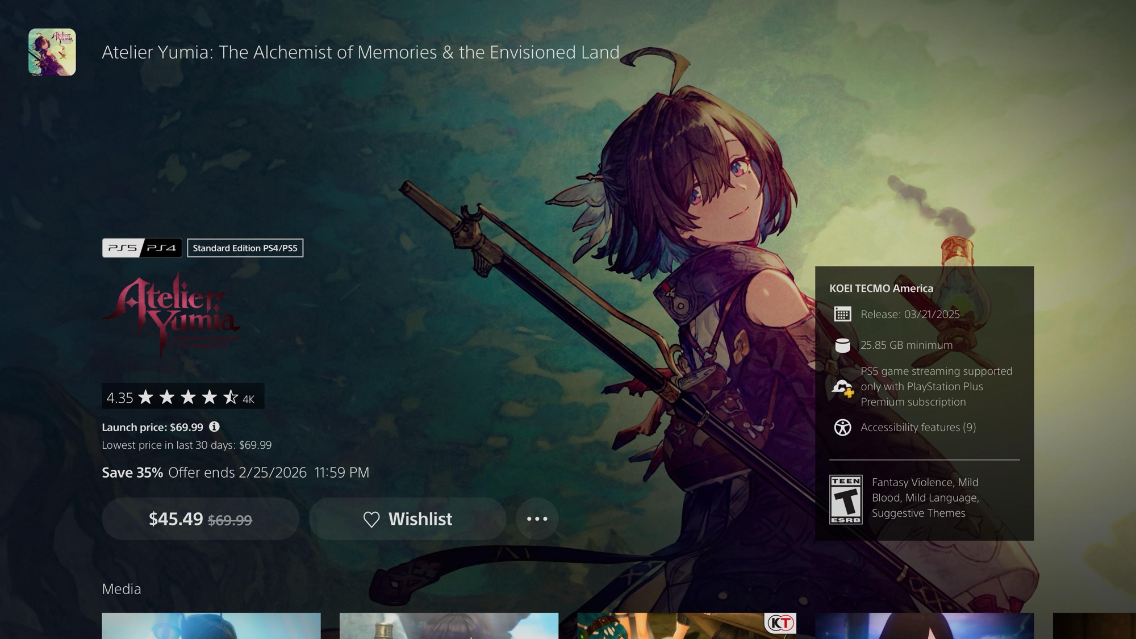
Task: Select the Standard Edition PS4/PS5 tag
Action: pos(245,248)
